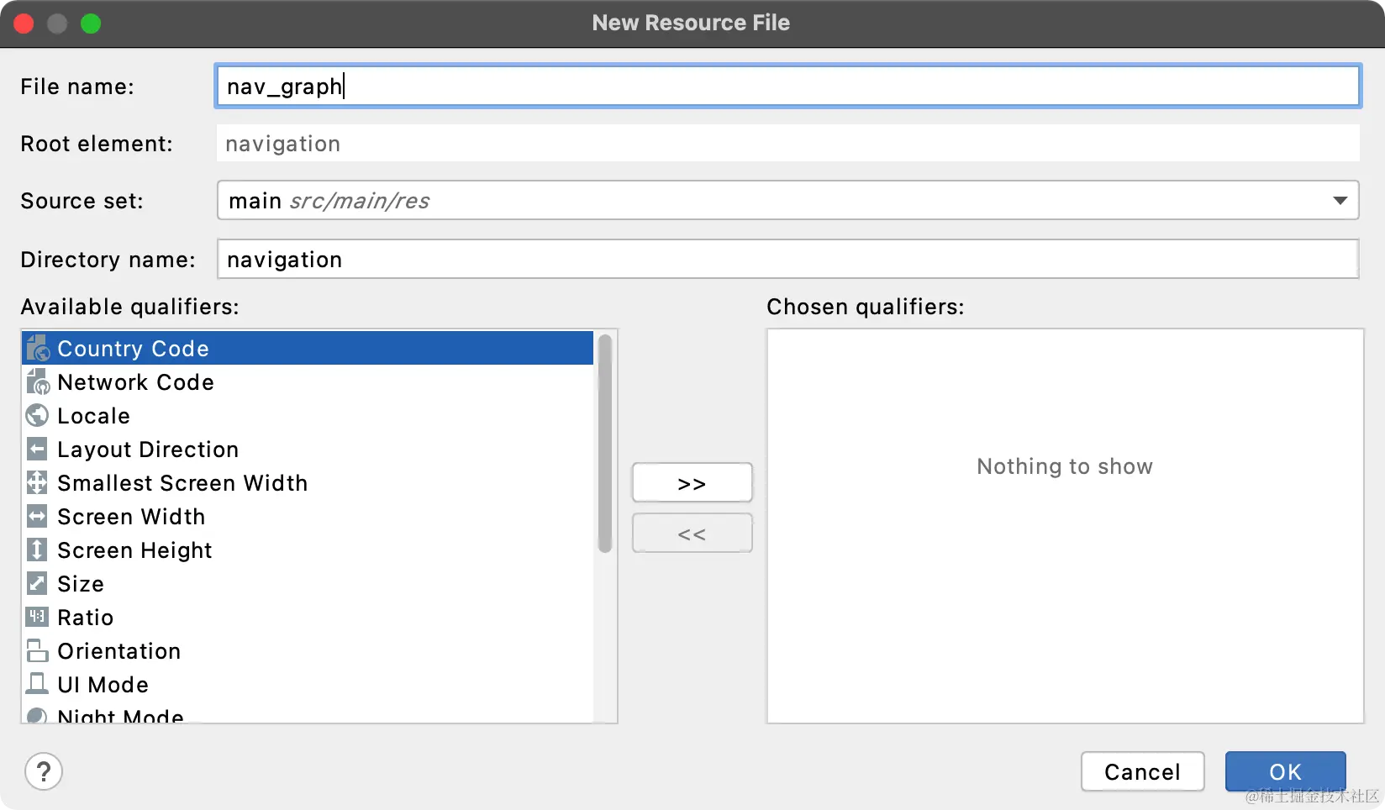Select the Night Mode qualifier label
The height and width of the screenshot is (810, 1385).
click(120, 716)
